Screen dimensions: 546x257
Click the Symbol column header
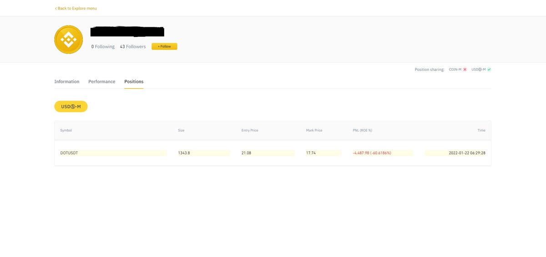[66, 131]
